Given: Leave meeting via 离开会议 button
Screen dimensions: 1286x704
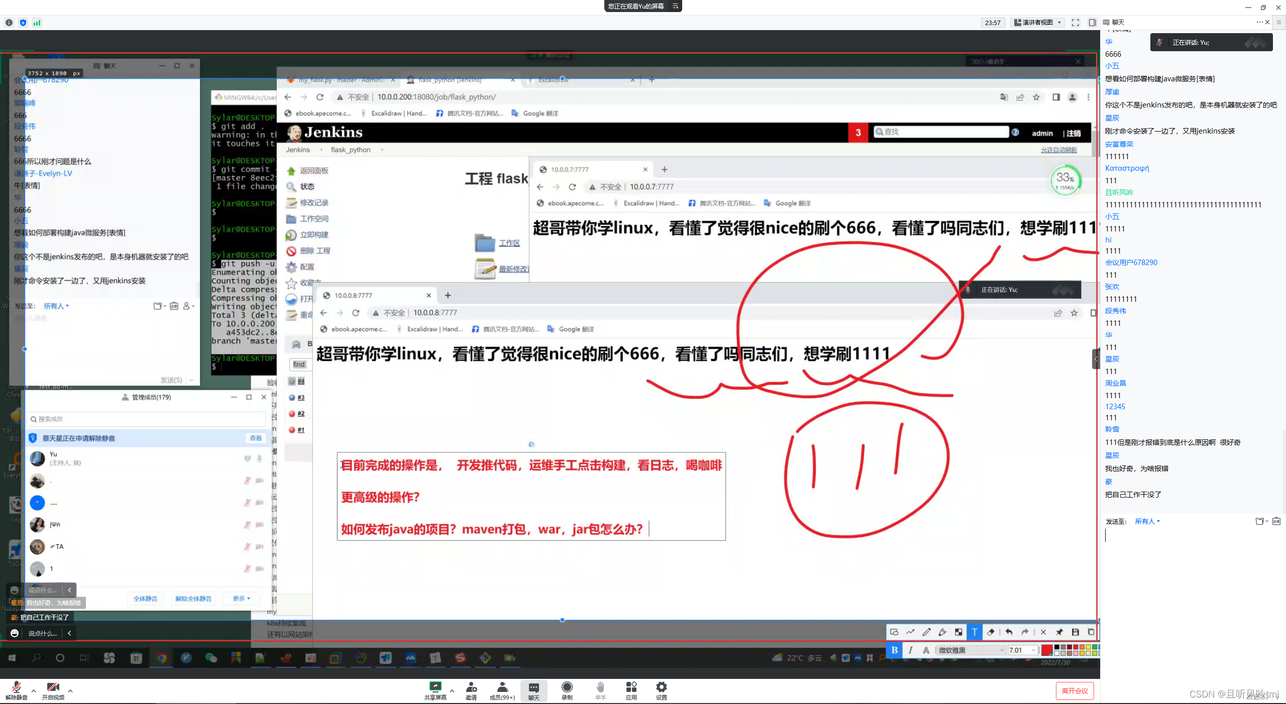Looking at the screenshot, I should click(1075, 690).
